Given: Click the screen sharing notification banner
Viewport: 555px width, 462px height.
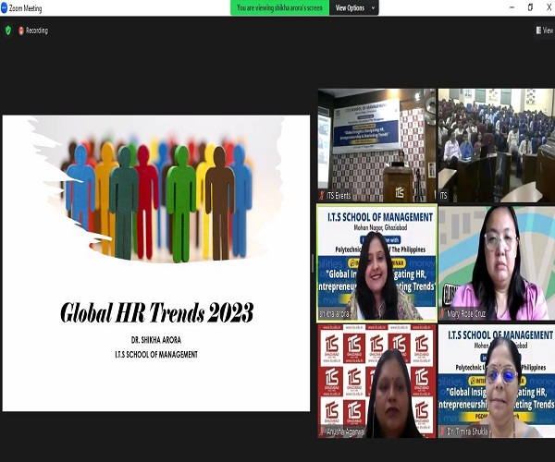Looking at the screenshot, I should pyautogui.click(x=279, y=7).
